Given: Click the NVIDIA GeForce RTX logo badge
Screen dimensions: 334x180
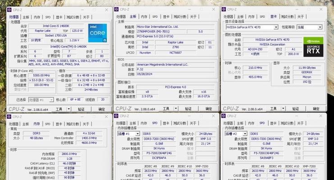Looking at the screenshot, I should pos(313,47).
